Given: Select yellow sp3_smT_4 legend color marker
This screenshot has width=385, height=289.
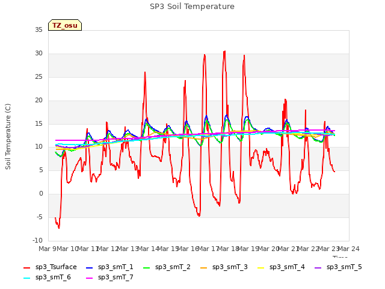Looking at the screenshot, I should point(260,267).
